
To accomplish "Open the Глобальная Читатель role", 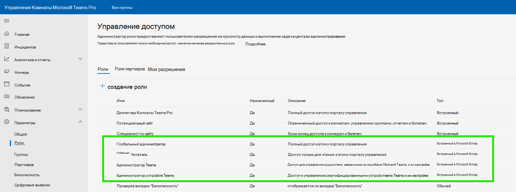I will click(132, 154).
